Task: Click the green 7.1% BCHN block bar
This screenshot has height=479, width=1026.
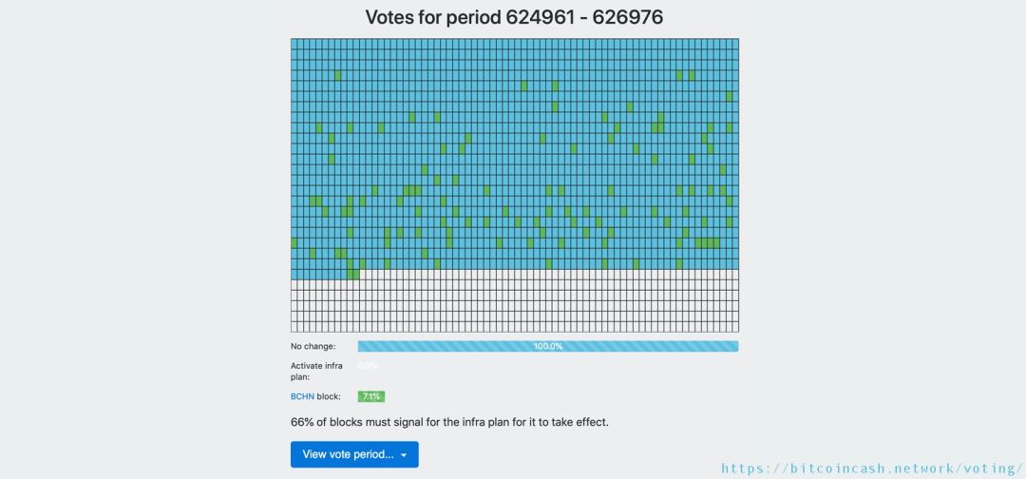Action: [x=370, y=396]
